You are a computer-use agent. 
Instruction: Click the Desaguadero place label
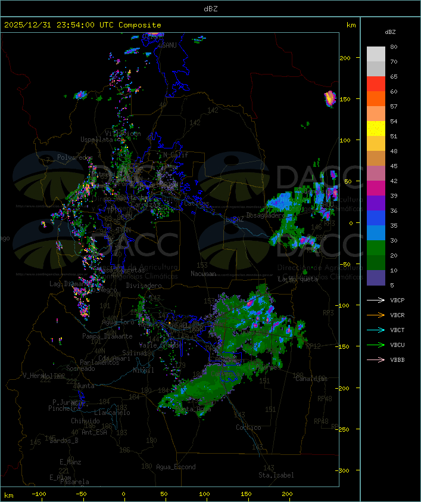pos(265,215)
